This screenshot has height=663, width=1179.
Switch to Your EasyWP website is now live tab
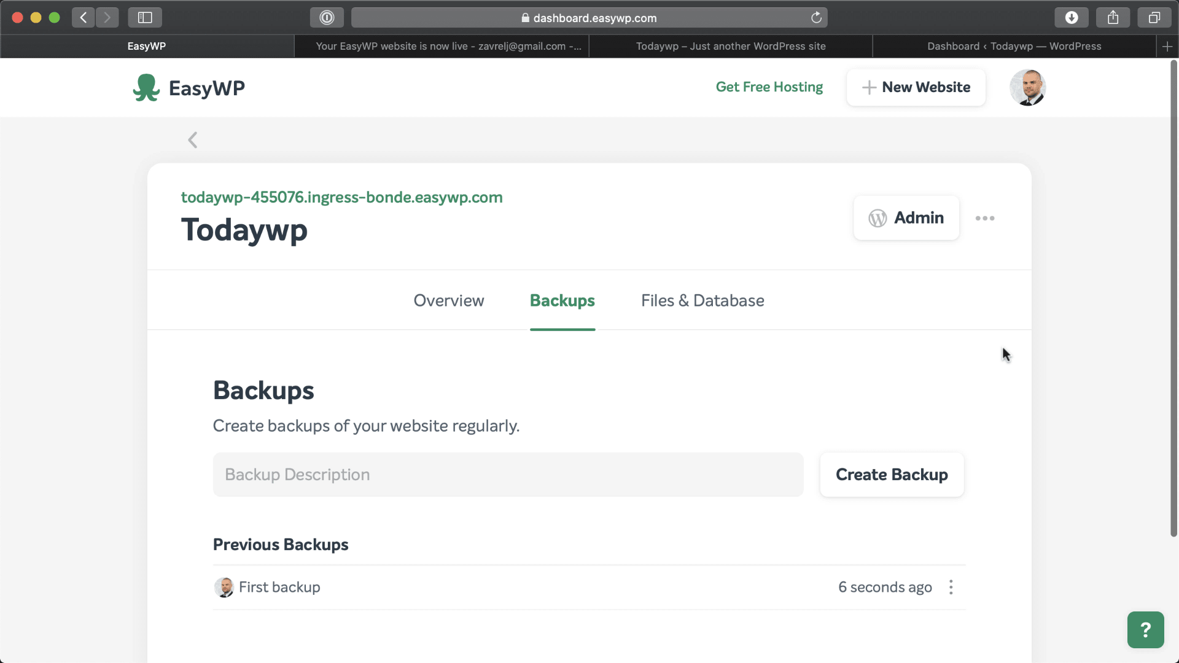(442, 47)
